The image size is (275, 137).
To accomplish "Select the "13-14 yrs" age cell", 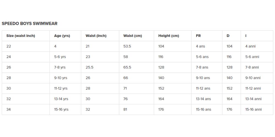I will [x=61, y=99].
